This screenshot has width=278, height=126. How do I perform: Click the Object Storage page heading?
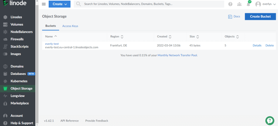54,16
